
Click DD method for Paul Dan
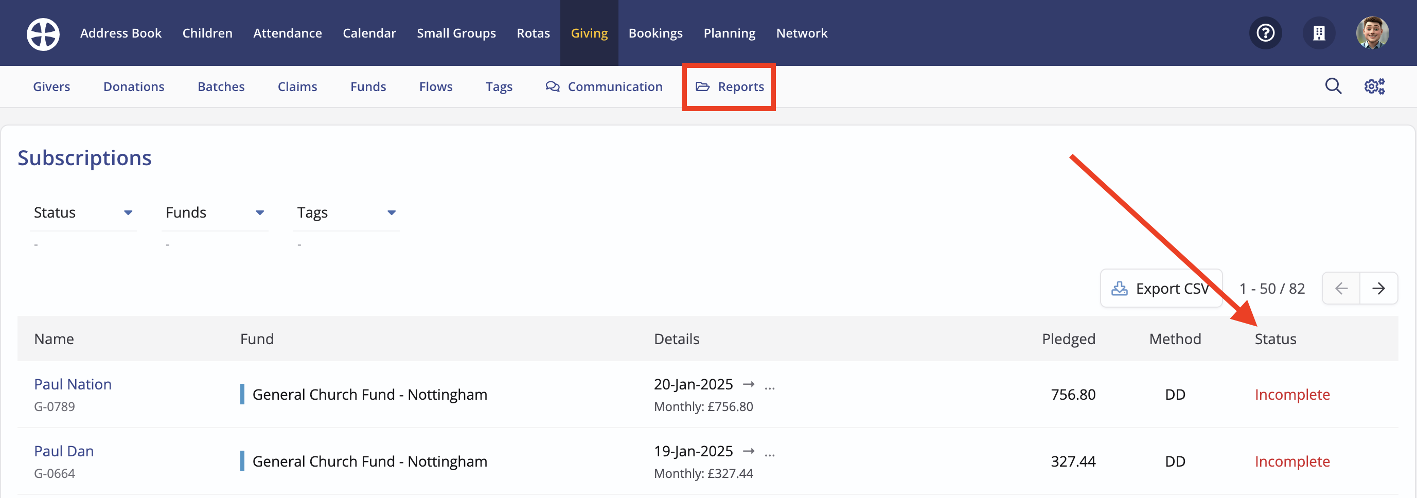1175,461
